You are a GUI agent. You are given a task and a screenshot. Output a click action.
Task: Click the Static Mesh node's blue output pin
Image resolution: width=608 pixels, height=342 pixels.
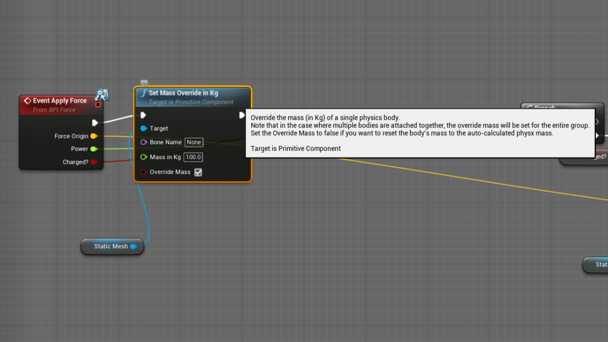pyautogui.click(x=133, y=246)
